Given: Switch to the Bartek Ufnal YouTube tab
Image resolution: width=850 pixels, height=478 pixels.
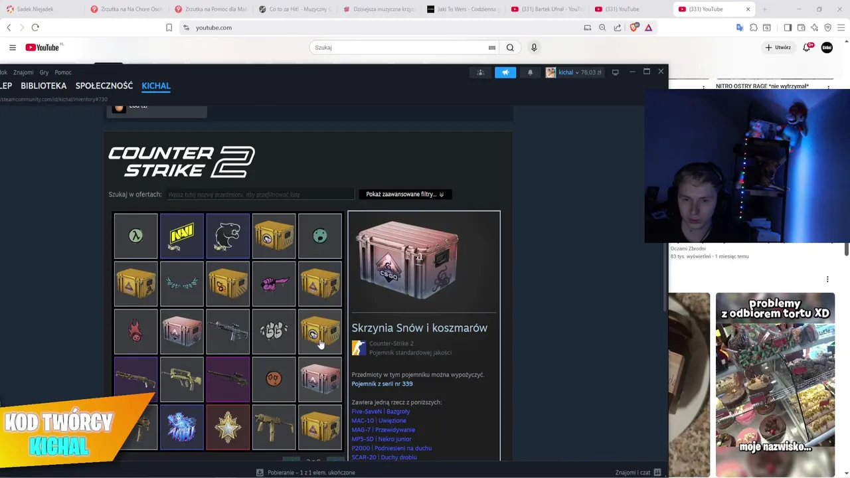Looking at the screenshot, I should coord(548,9).
